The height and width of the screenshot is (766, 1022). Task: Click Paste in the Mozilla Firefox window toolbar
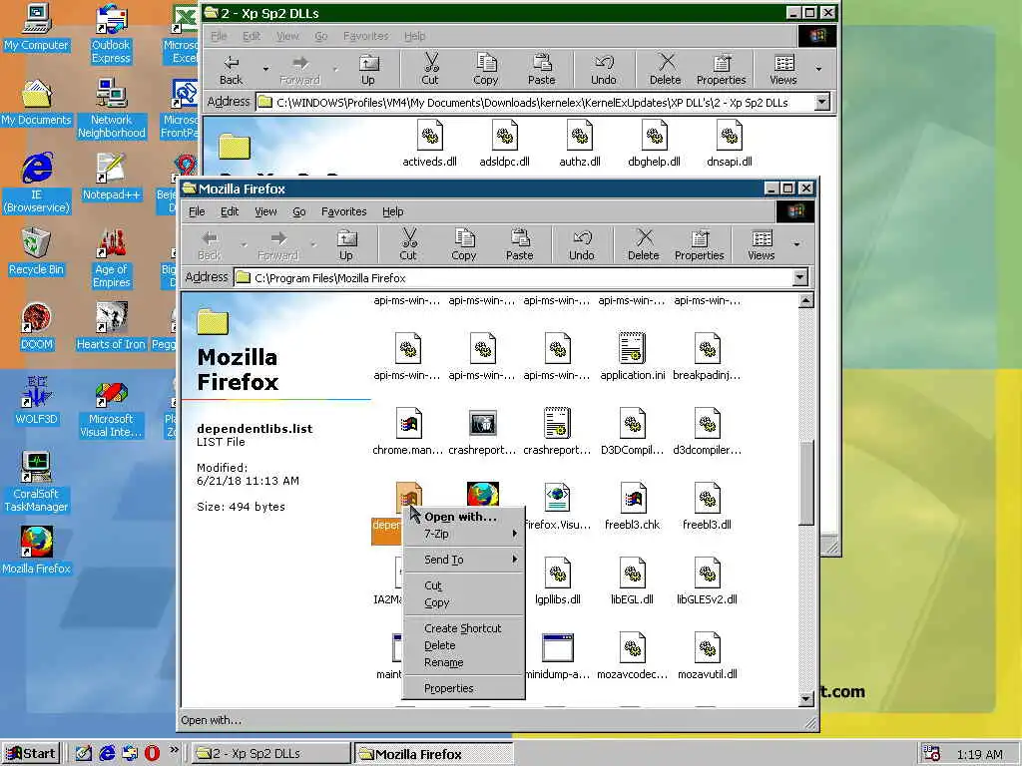[x=519, y=244]
